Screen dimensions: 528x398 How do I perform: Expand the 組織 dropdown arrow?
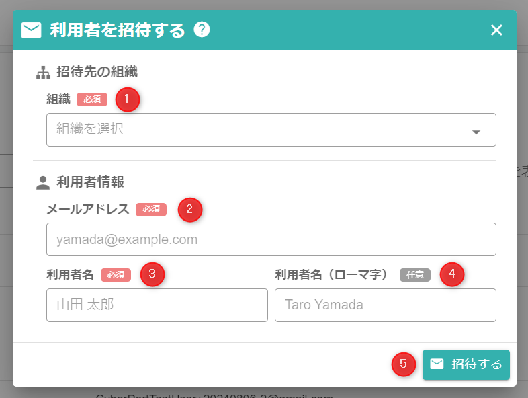(x=476, y=132)
